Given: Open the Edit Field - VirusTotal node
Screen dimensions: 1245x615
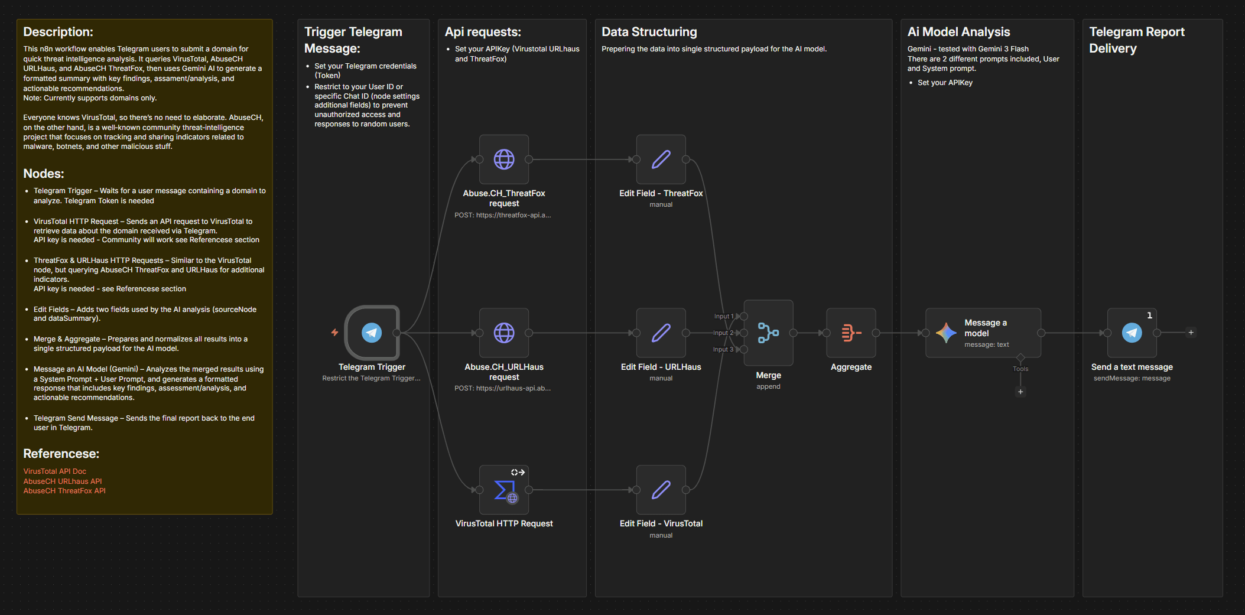Looking at the screenshot, I should click(x=661, y=490).
